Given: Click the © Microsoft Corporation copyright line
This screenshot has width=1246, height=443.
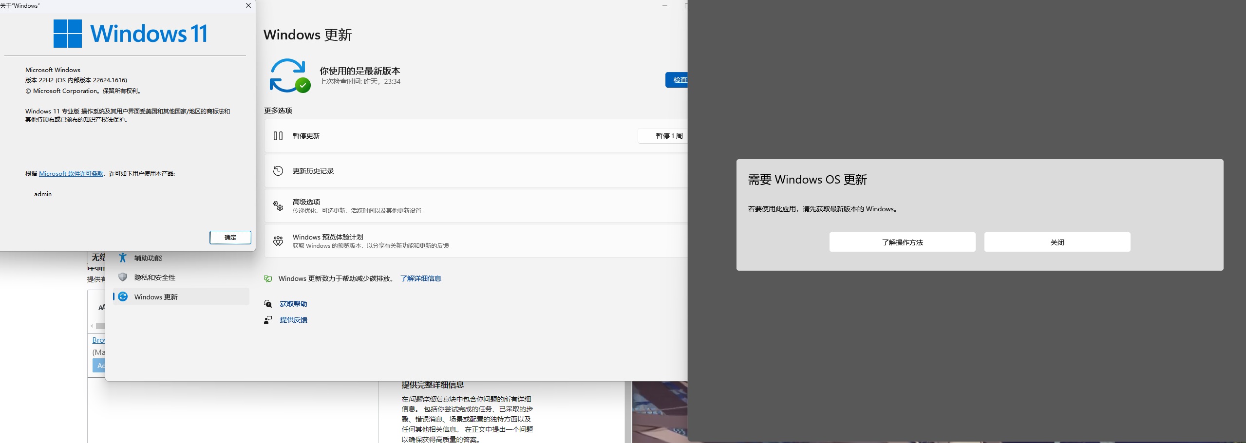Looking at the screenshot, I should coord(83,91).
